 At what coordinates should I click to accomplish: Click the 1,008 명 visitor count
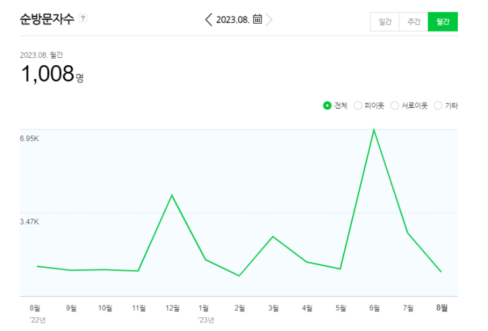click(53, 74)
